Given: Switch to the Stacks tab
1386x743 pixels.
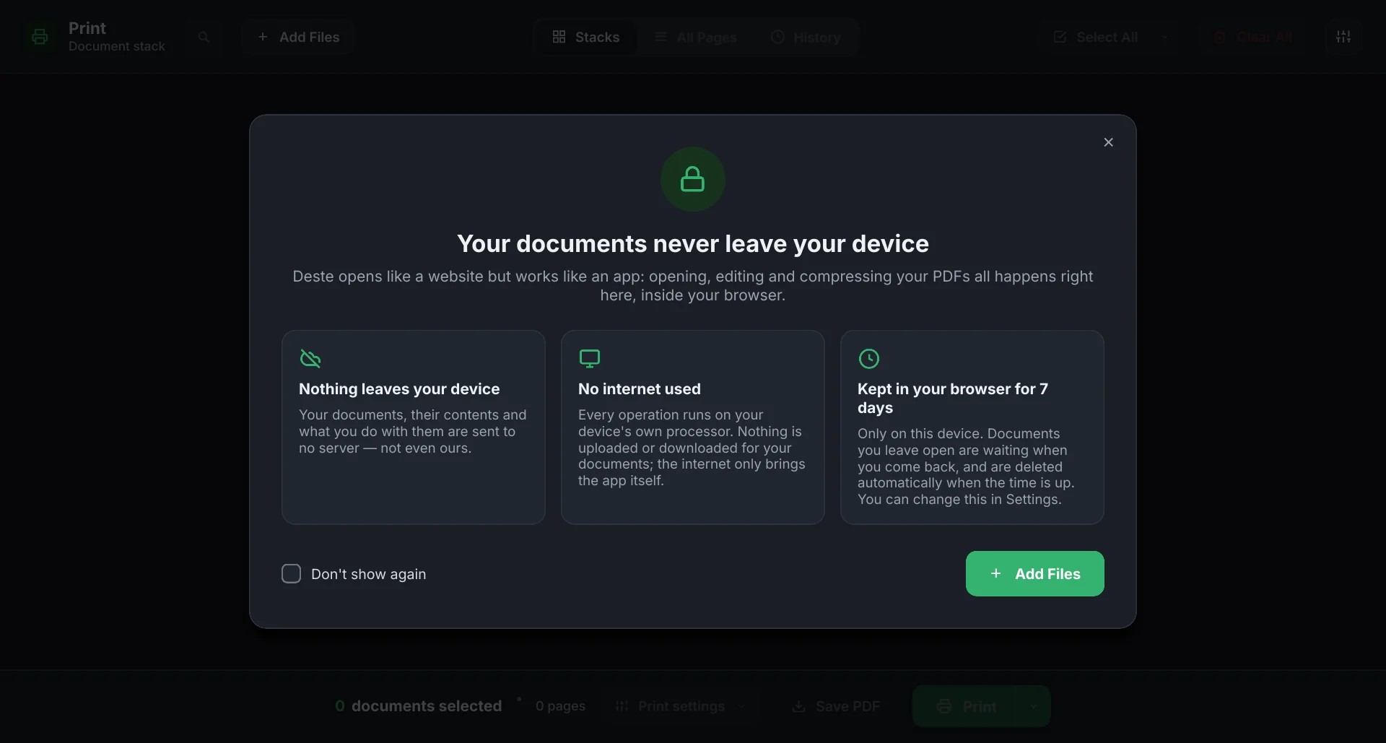Looking at the screenshot, I should 585,37.
